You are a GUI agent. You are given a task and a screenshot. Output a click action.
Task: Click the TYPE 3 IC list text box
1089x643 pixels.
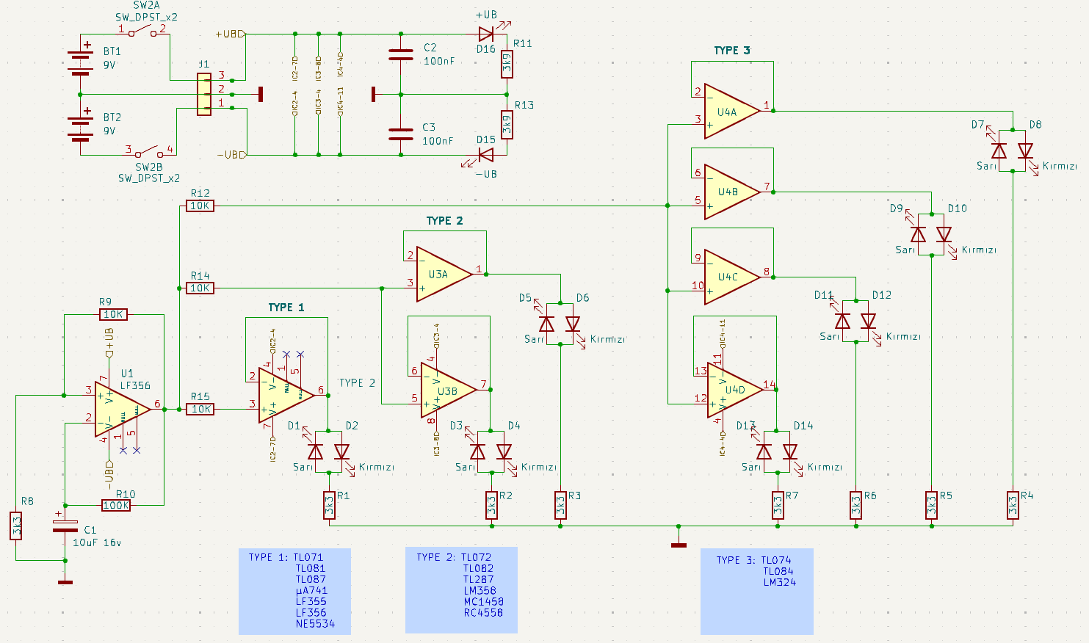[x=757, y=591]
